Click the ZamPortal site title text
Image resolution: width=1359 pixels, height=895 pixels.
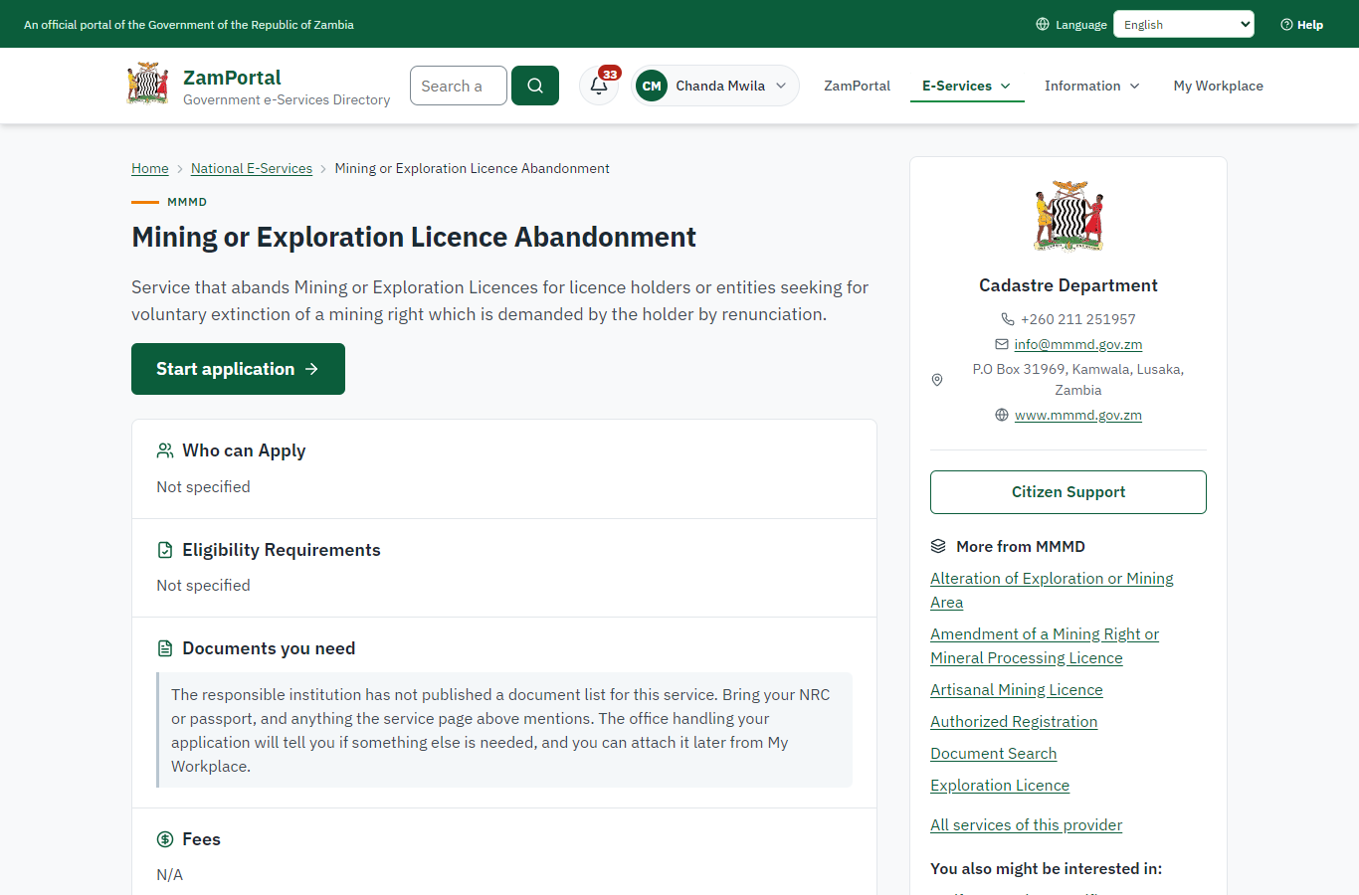232,78
